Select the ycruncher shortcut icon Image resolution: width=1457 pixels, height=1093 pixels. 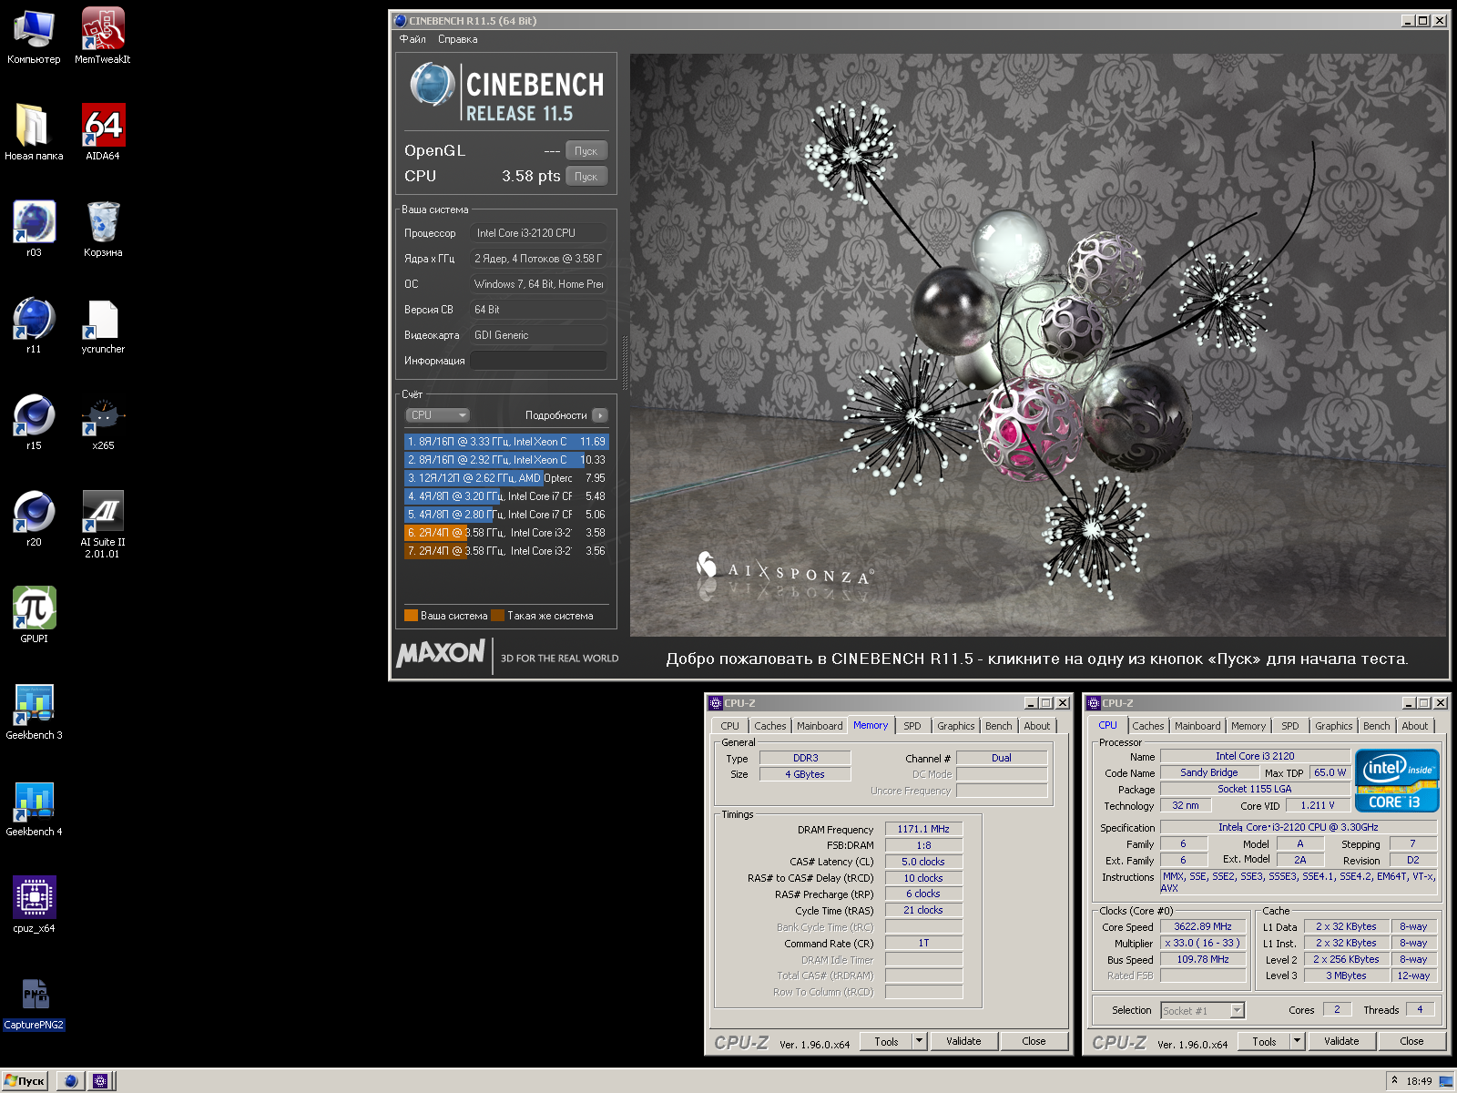pos(103,326)
